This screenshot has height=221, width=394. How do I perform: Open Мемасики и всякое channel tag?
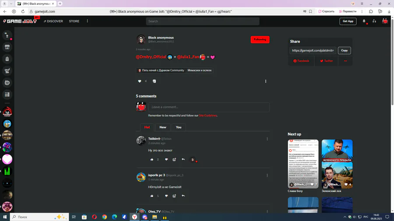coord(200,70)
